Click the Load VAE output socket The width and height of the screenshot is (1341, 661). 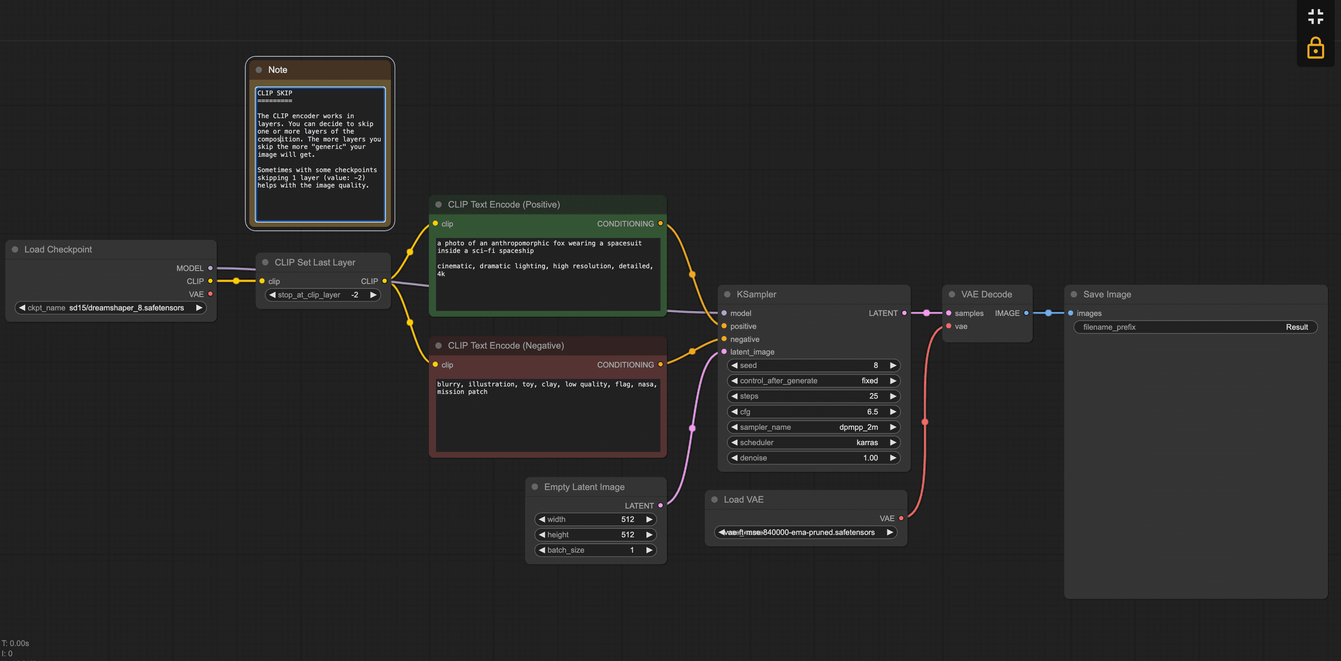(901, 518)
